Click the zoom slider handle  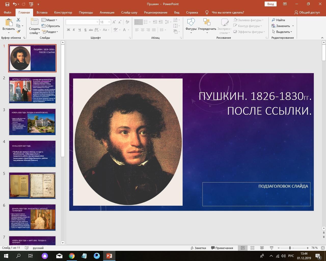tap(290, 248)
